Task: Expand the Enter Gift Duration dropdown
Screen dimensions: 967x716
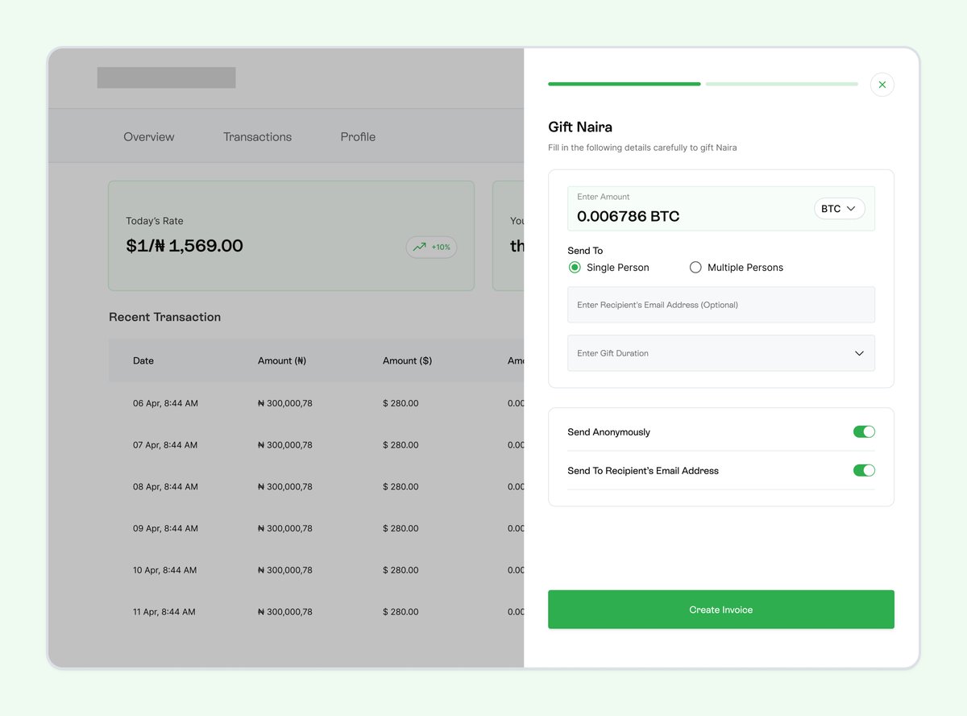Action: pos(720,353)
